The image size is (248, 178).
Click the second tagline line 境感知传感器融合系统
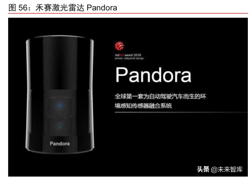(x=143, y=106)
